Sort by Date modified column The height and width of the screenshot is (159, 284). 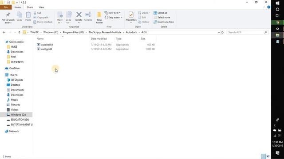tap(99, 38)
